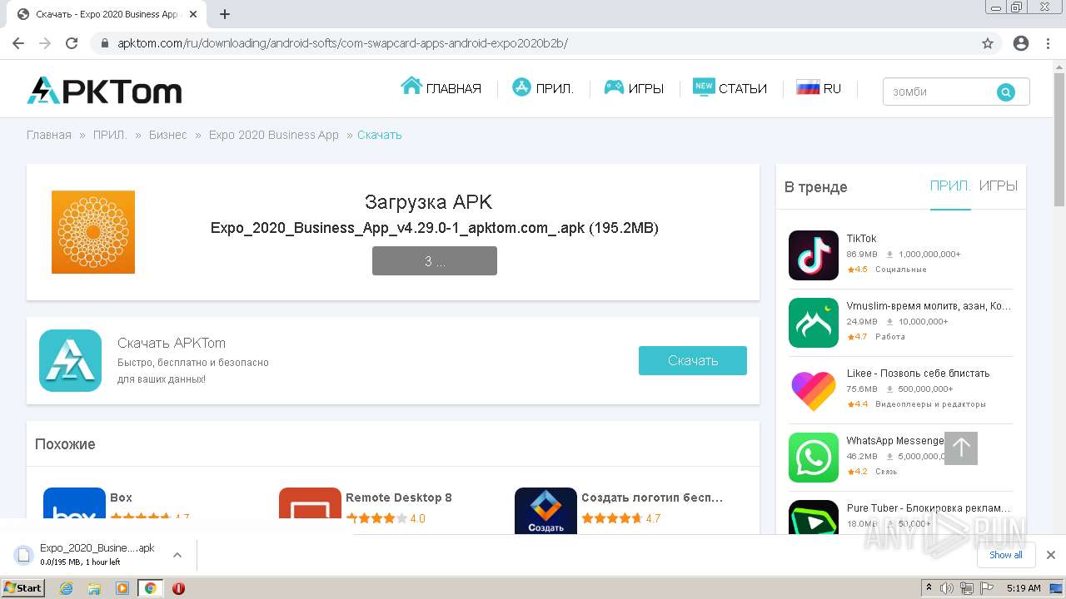Open the Chrome three-dot menu
This screenshot has height=599, width=1066.
[1049, 43]
